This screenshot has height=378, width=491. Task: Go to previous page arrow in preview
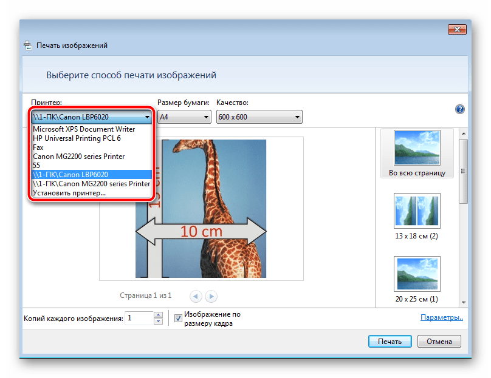(196, 296)
